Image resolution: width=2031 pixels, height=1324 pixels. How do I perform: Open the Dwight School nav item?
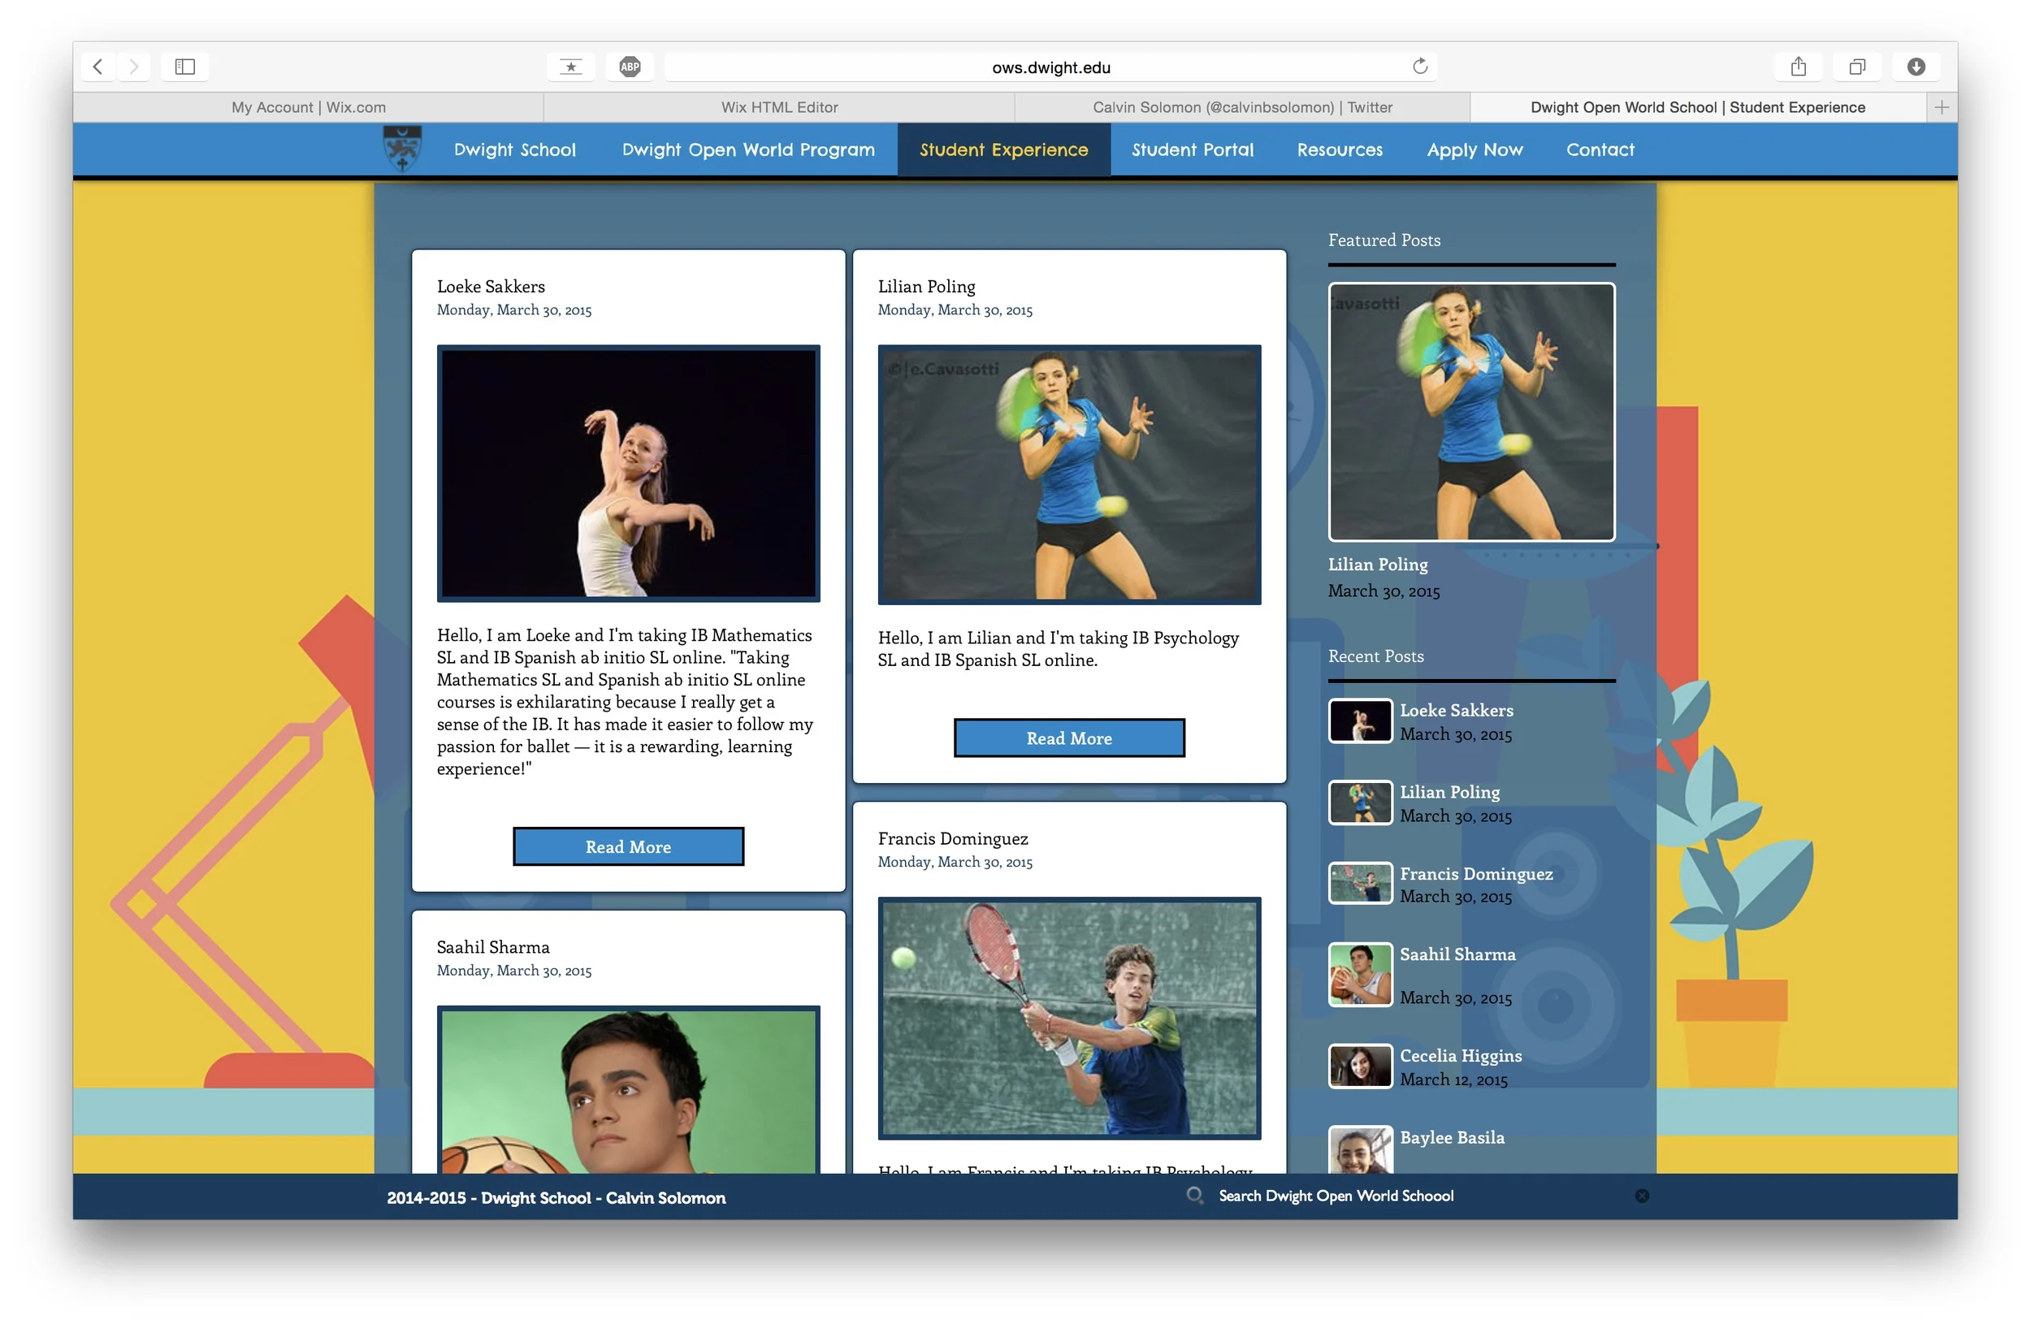[x=514, y=149]
